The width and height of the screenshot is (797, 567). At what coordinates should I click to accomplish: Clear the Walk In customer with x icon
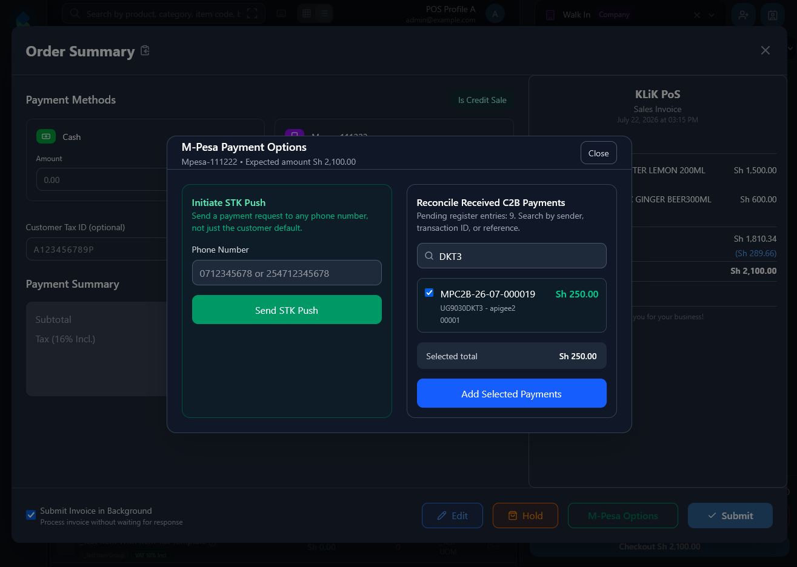coord(697,15)
